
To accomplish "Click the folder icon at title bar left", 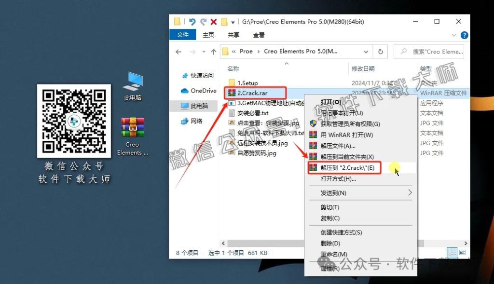I will pos(177,21).
